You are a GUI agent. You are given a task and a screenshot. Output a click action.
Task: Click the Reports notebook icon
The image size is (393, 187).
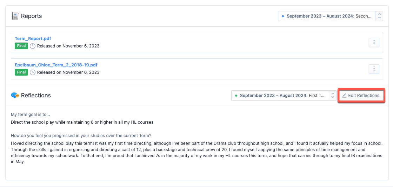(15, 16)
